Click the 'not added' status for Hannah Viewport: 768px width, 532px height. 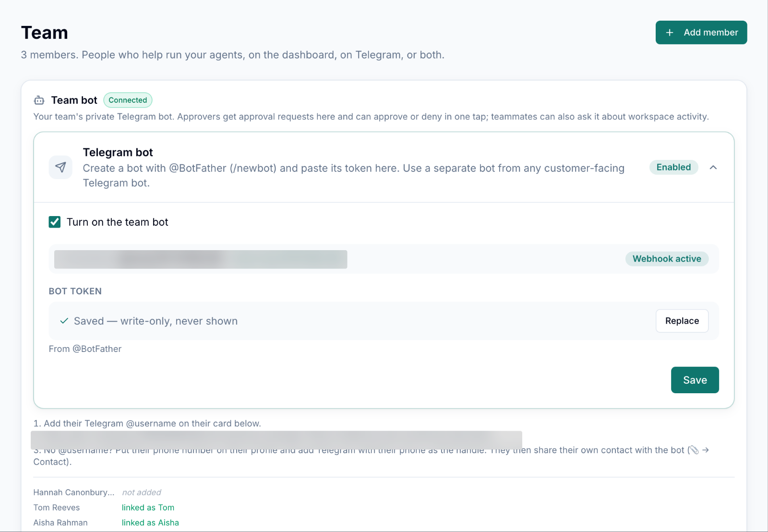coord(142,493)
